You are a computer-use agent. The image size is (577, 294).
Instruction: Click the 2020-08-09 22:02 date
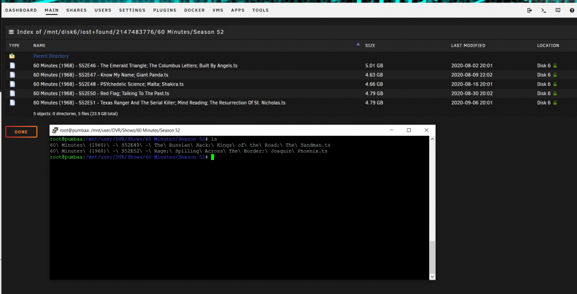pyautogui.click(x=472, y=75)
